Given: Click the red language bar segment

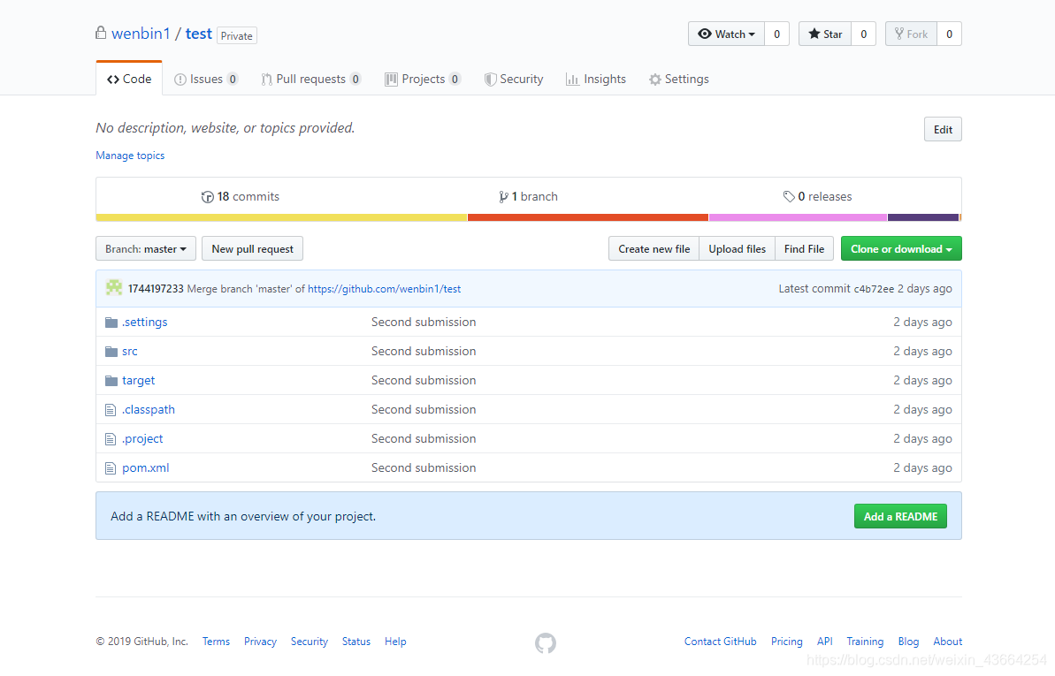Looking at the screenshot, I should tap(588, 217).
